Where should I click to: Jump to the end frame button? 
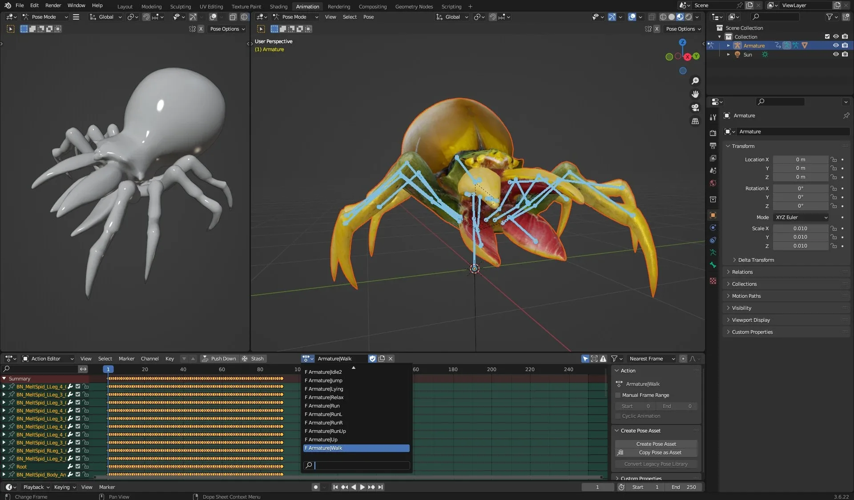381,487
